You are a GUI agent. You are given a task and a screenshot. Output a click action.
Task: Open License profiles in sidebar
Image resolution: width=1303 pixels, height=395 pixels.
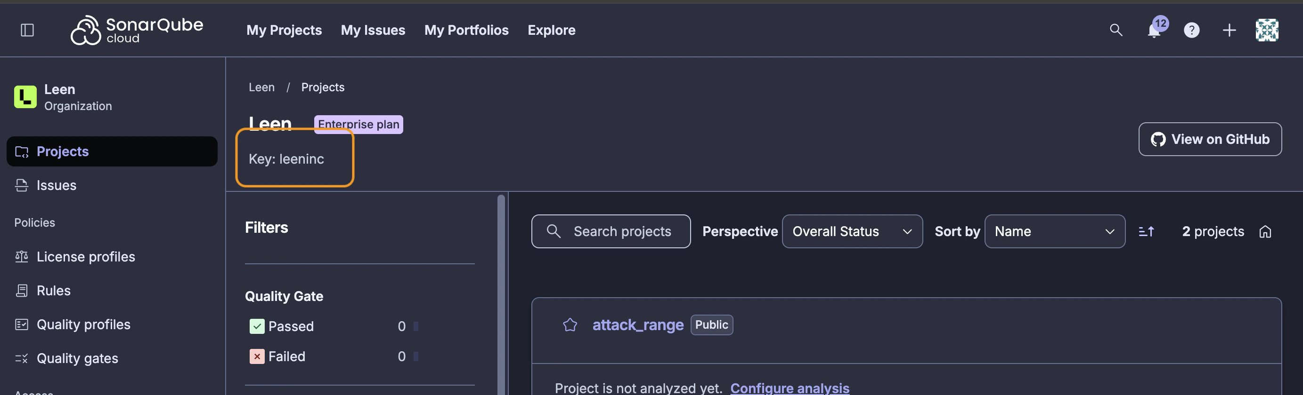pyautogui.click(x=112, y=257)
